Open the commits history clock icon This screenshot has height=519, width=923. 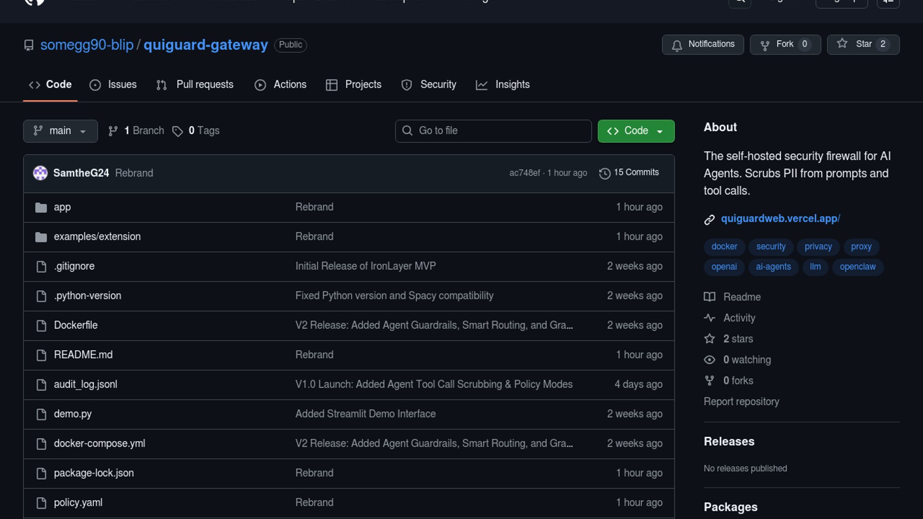coord(605,173)
